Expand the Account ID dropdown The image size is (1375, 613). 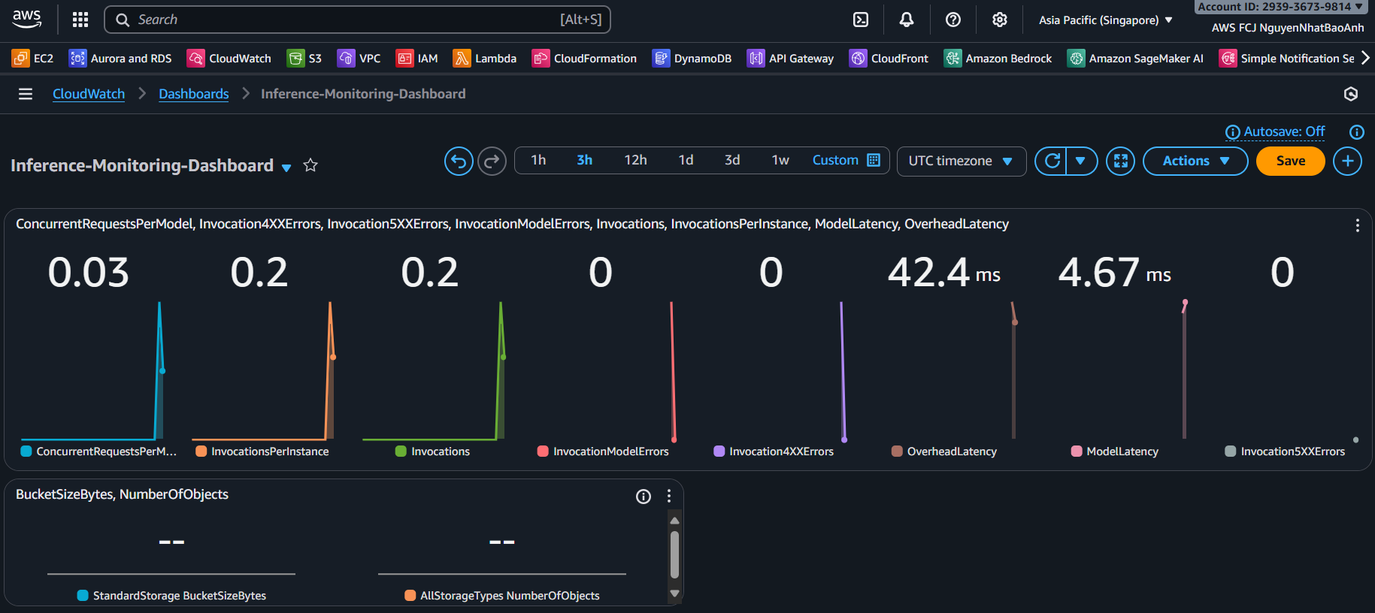tap(1280, 7)
